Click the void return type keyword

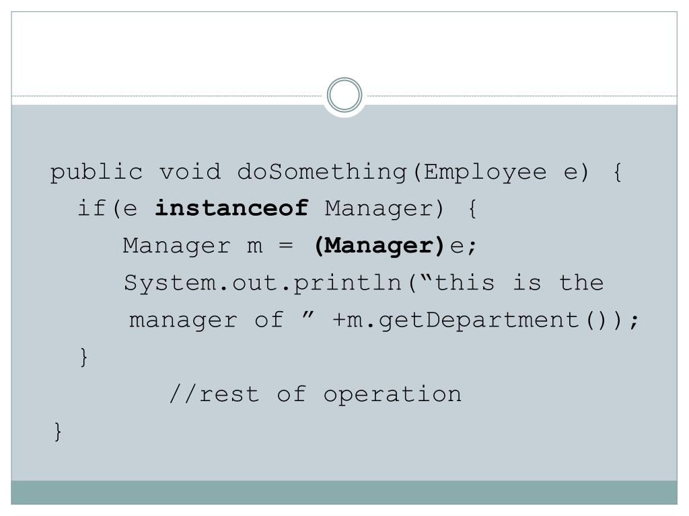(190, 171)
